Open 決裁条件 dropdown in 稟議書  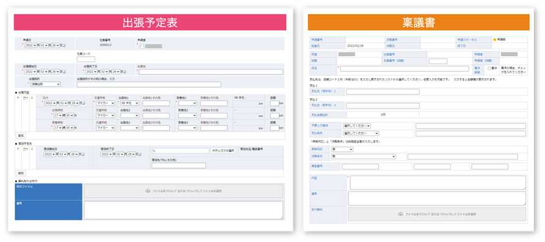pos(364,157)
